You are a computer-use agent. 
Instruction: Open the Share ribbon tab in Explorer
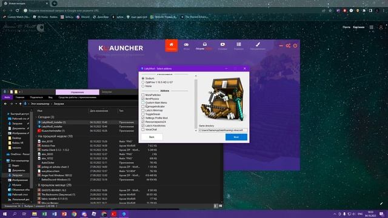pos(36,97)
